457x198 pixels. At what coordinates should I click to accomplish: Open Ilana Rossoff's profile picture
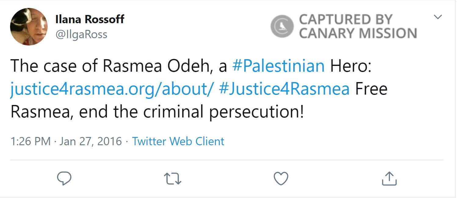pyautogui.click(x=29, y=27)
